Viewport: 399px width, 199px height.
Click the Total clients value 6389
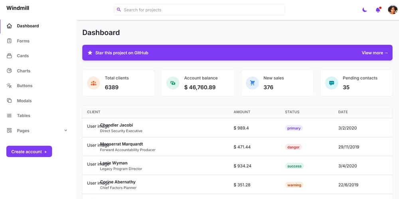112,87
